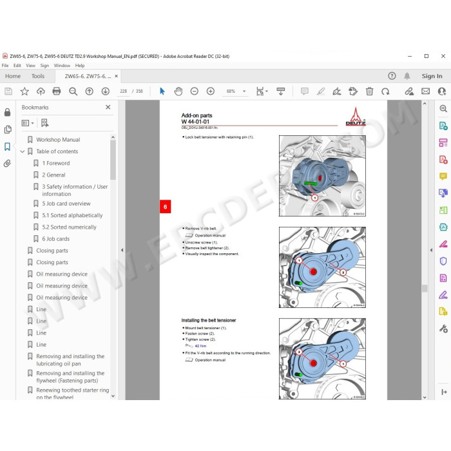Switch to the Home tab
Viewport: 451px width, 451px height.
13,76
